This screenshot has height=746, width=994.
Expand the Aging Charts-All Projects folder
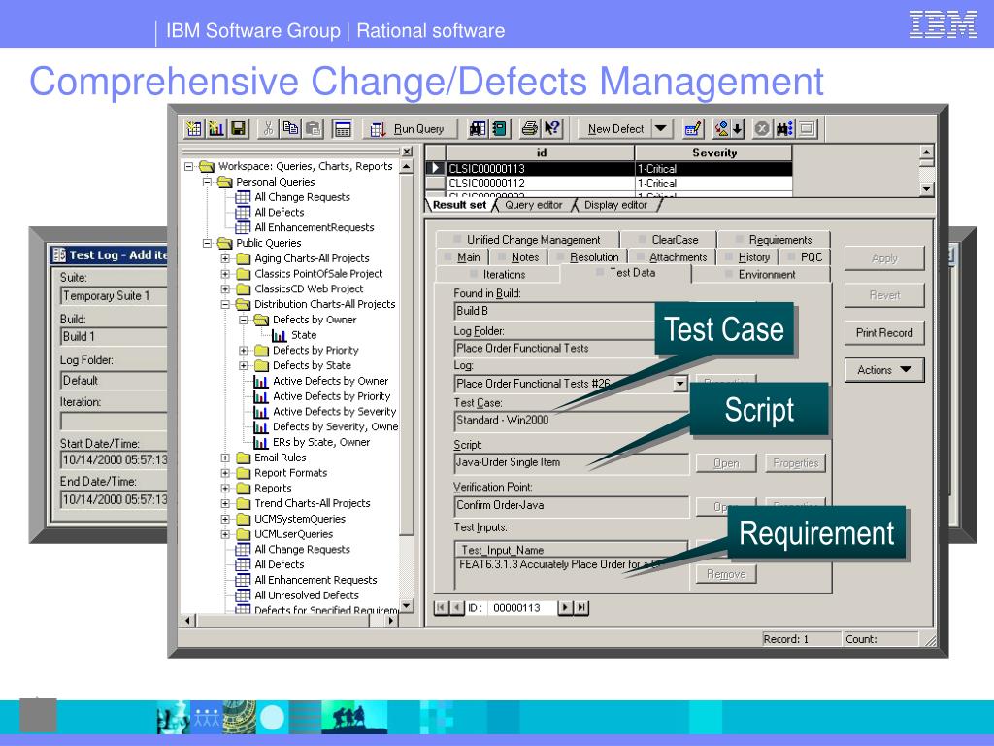[x=225, y=258]
